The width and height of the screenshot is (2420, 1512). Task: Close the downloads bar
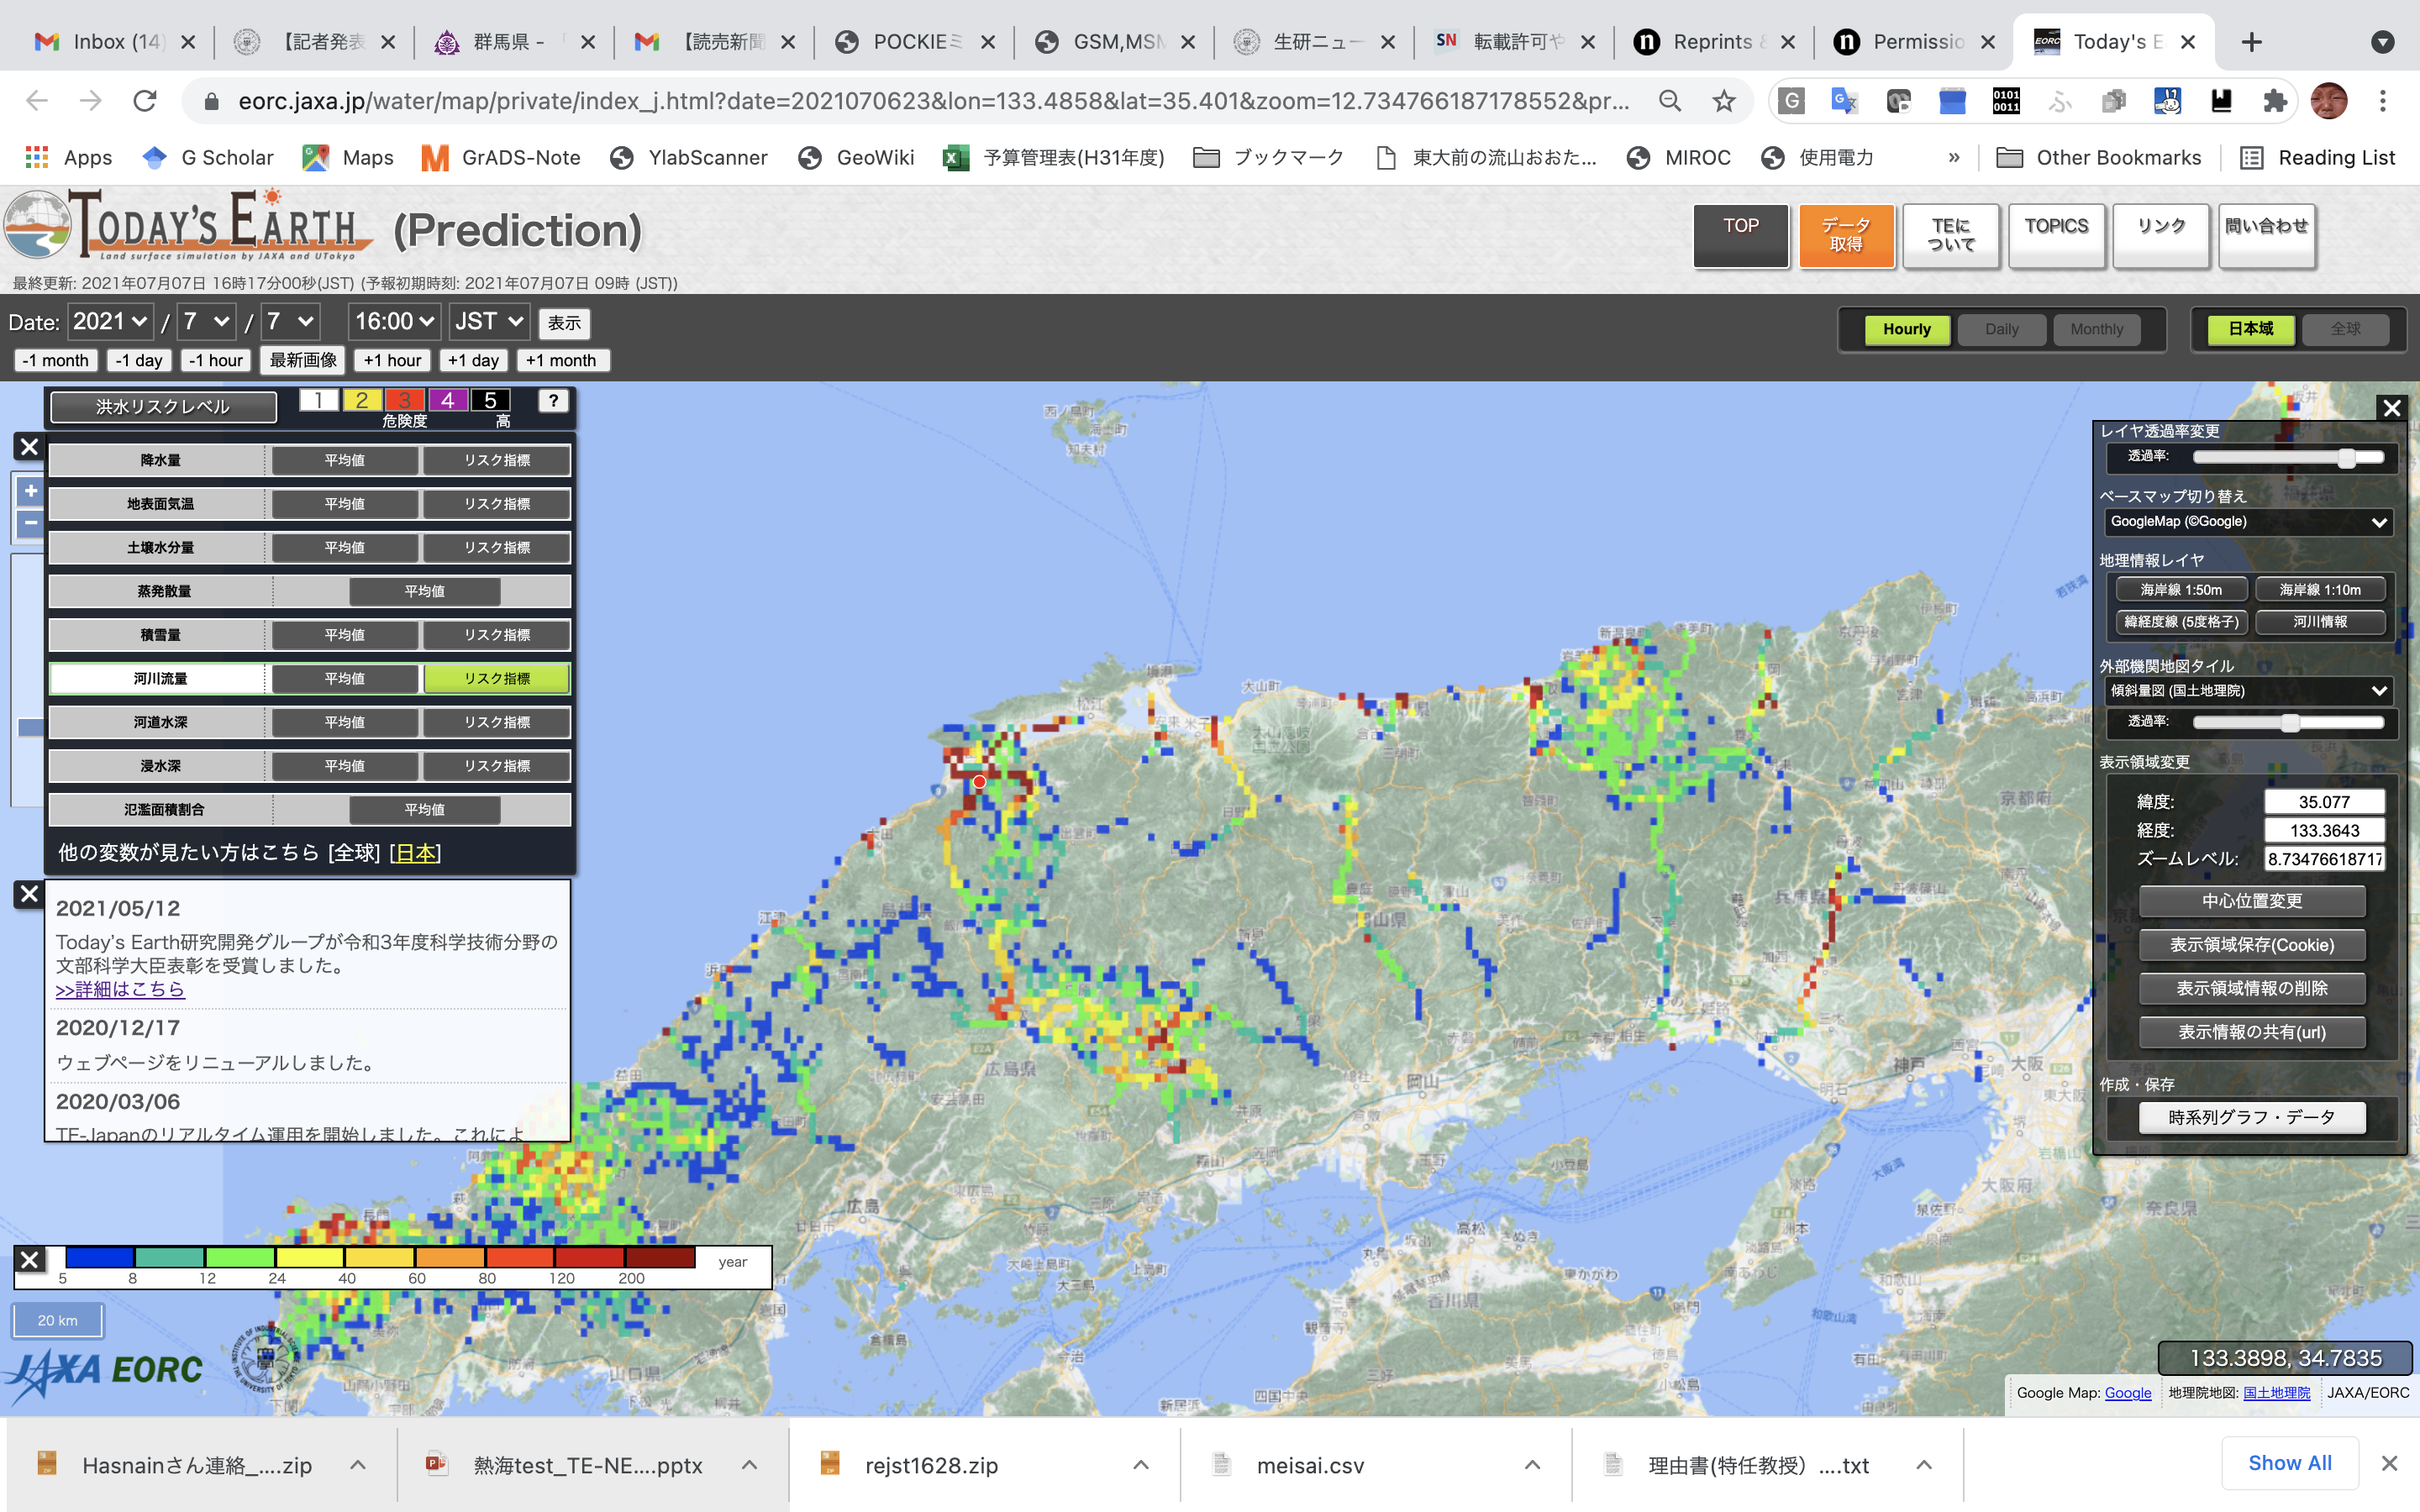click(x=2389, y=1463)
